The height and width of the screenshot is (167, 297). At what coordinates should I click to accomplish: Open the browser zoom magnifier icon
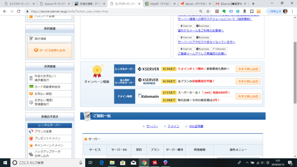click(x=201, y=11)
